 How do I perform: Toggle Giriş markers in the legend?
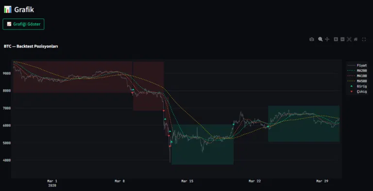coord(357,86)
